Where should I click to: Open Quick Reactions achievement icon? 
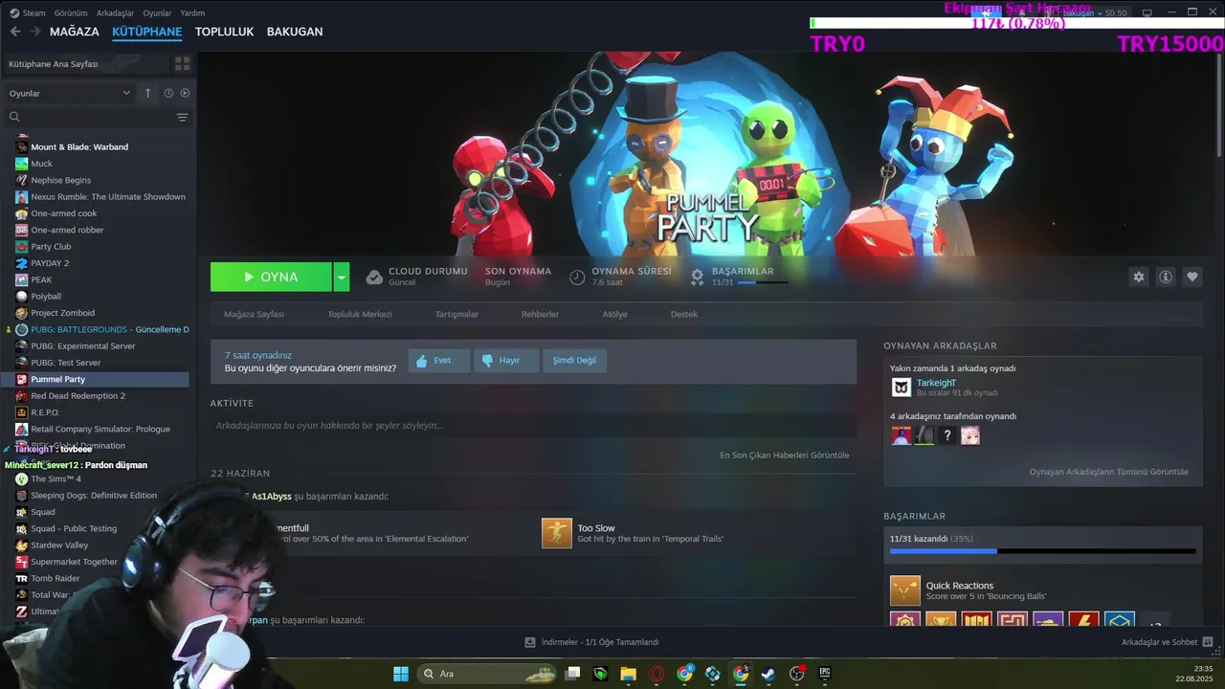(x=905, y=590)
